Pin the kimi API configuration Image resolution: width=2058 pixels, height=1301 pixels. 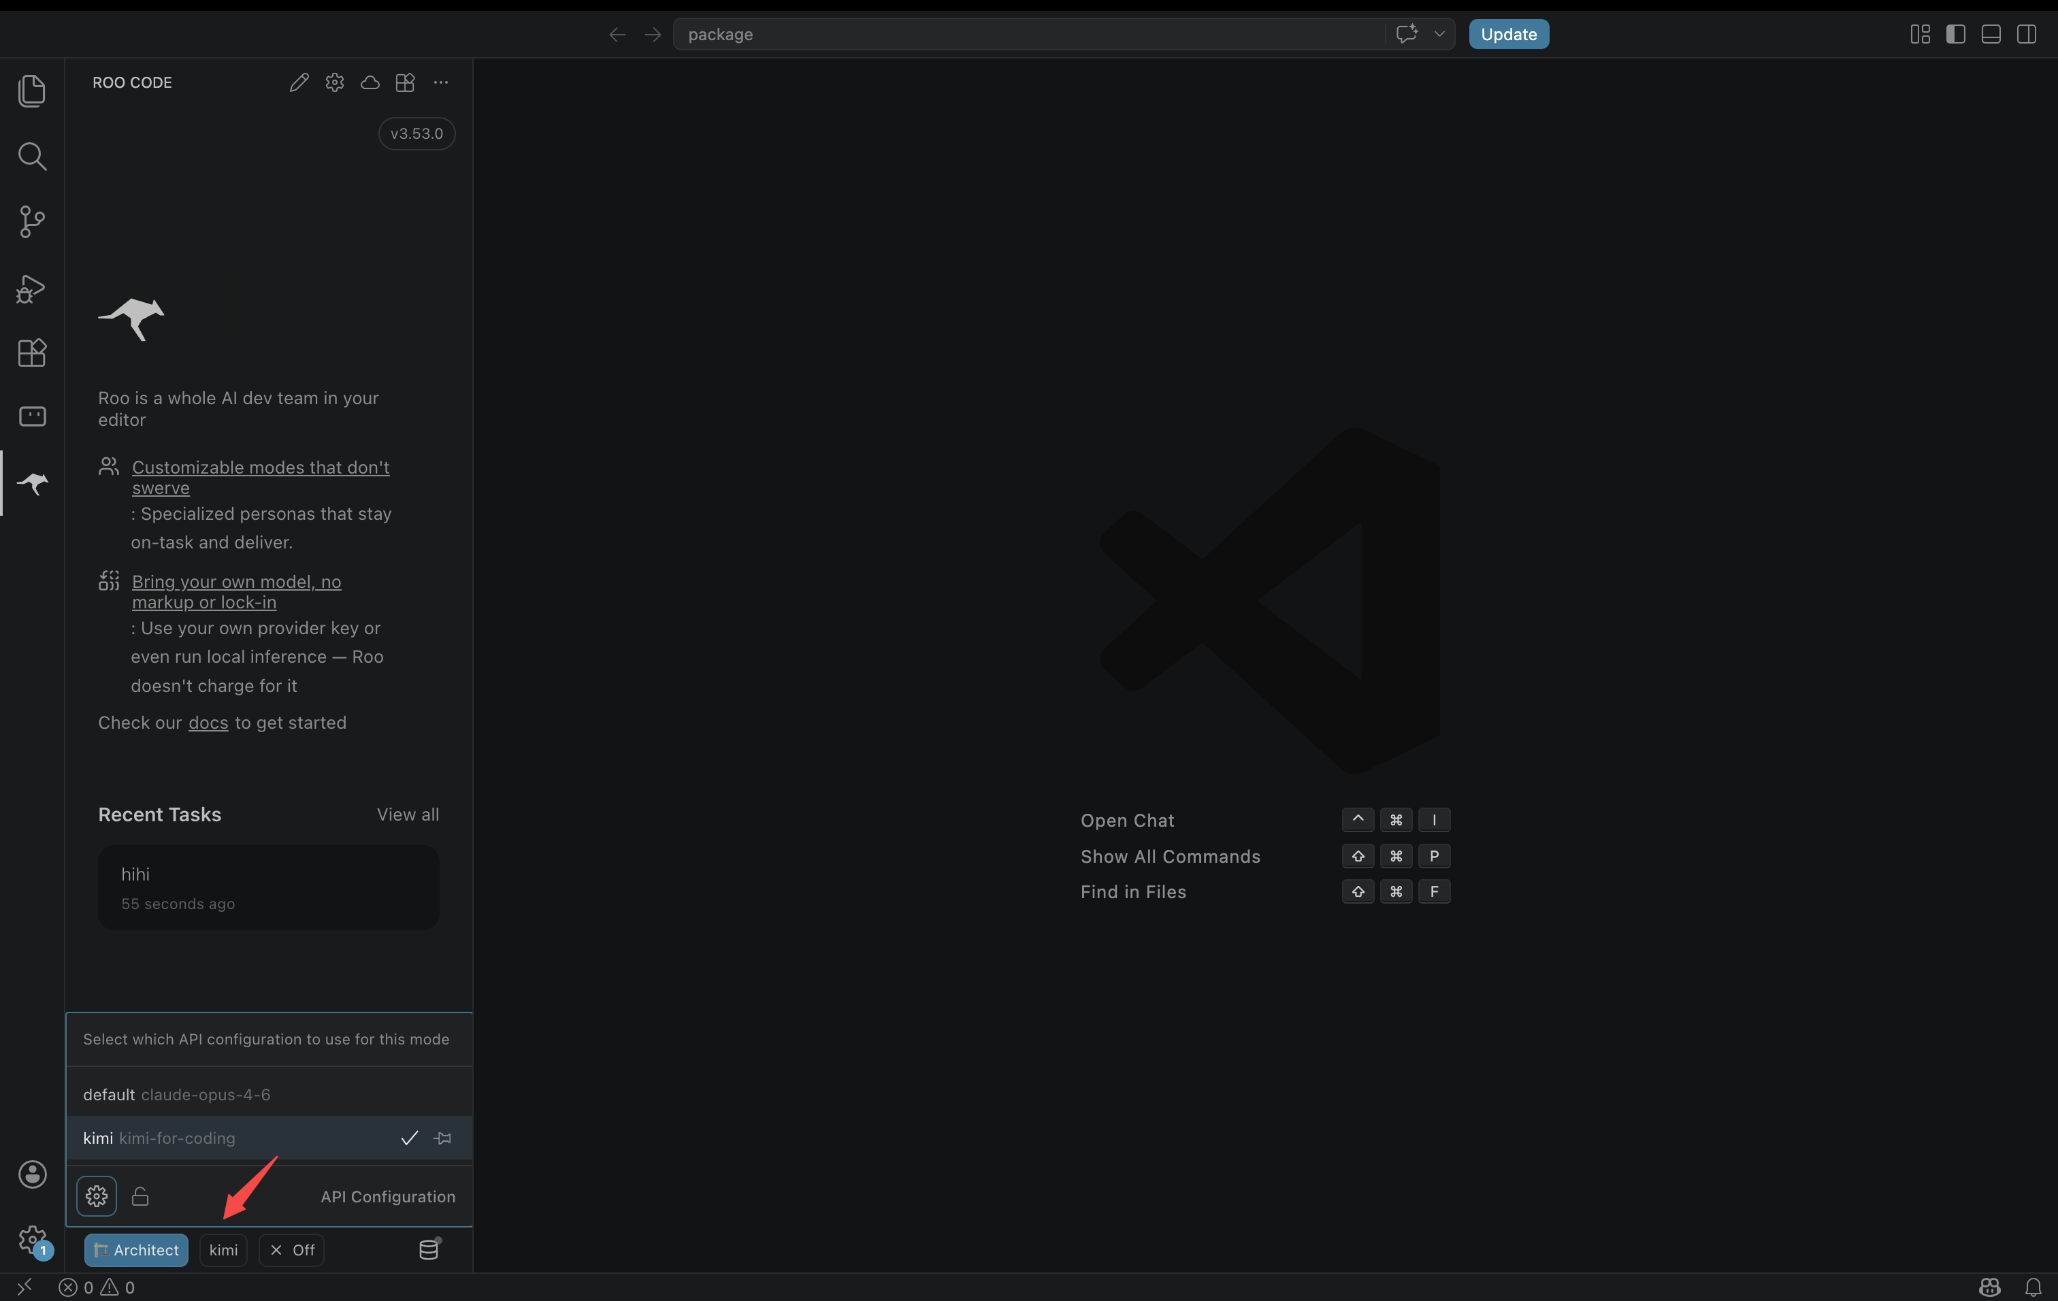point(443,1138)
